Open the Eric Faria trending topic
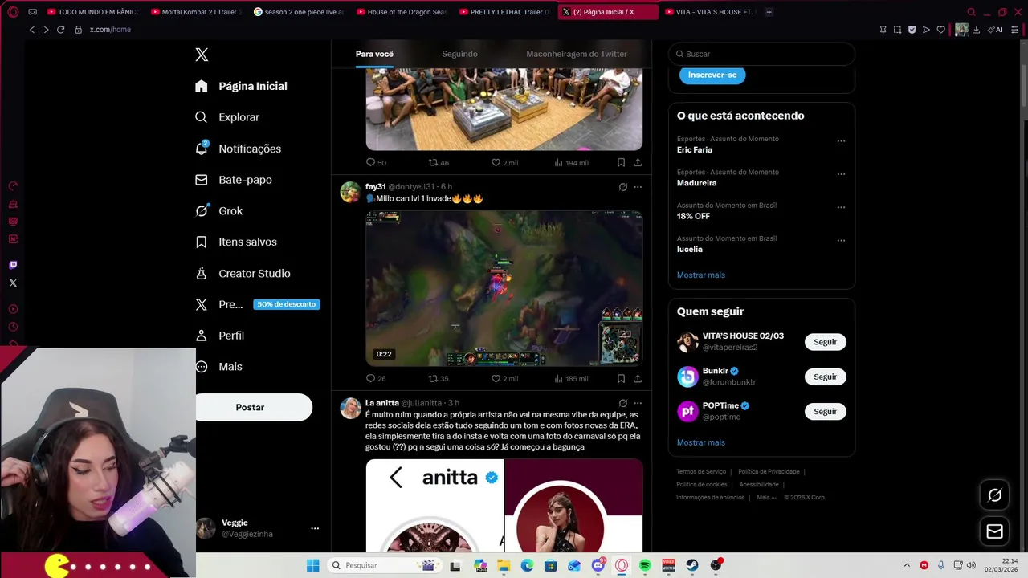 [x=695, y=149]
